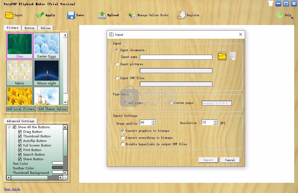
Task: Select the Advanced Settings tab
Action: click(20, 121)
